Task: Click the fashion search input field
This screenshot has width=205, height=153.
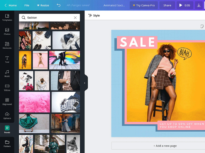Action: (x=49, y=18)
